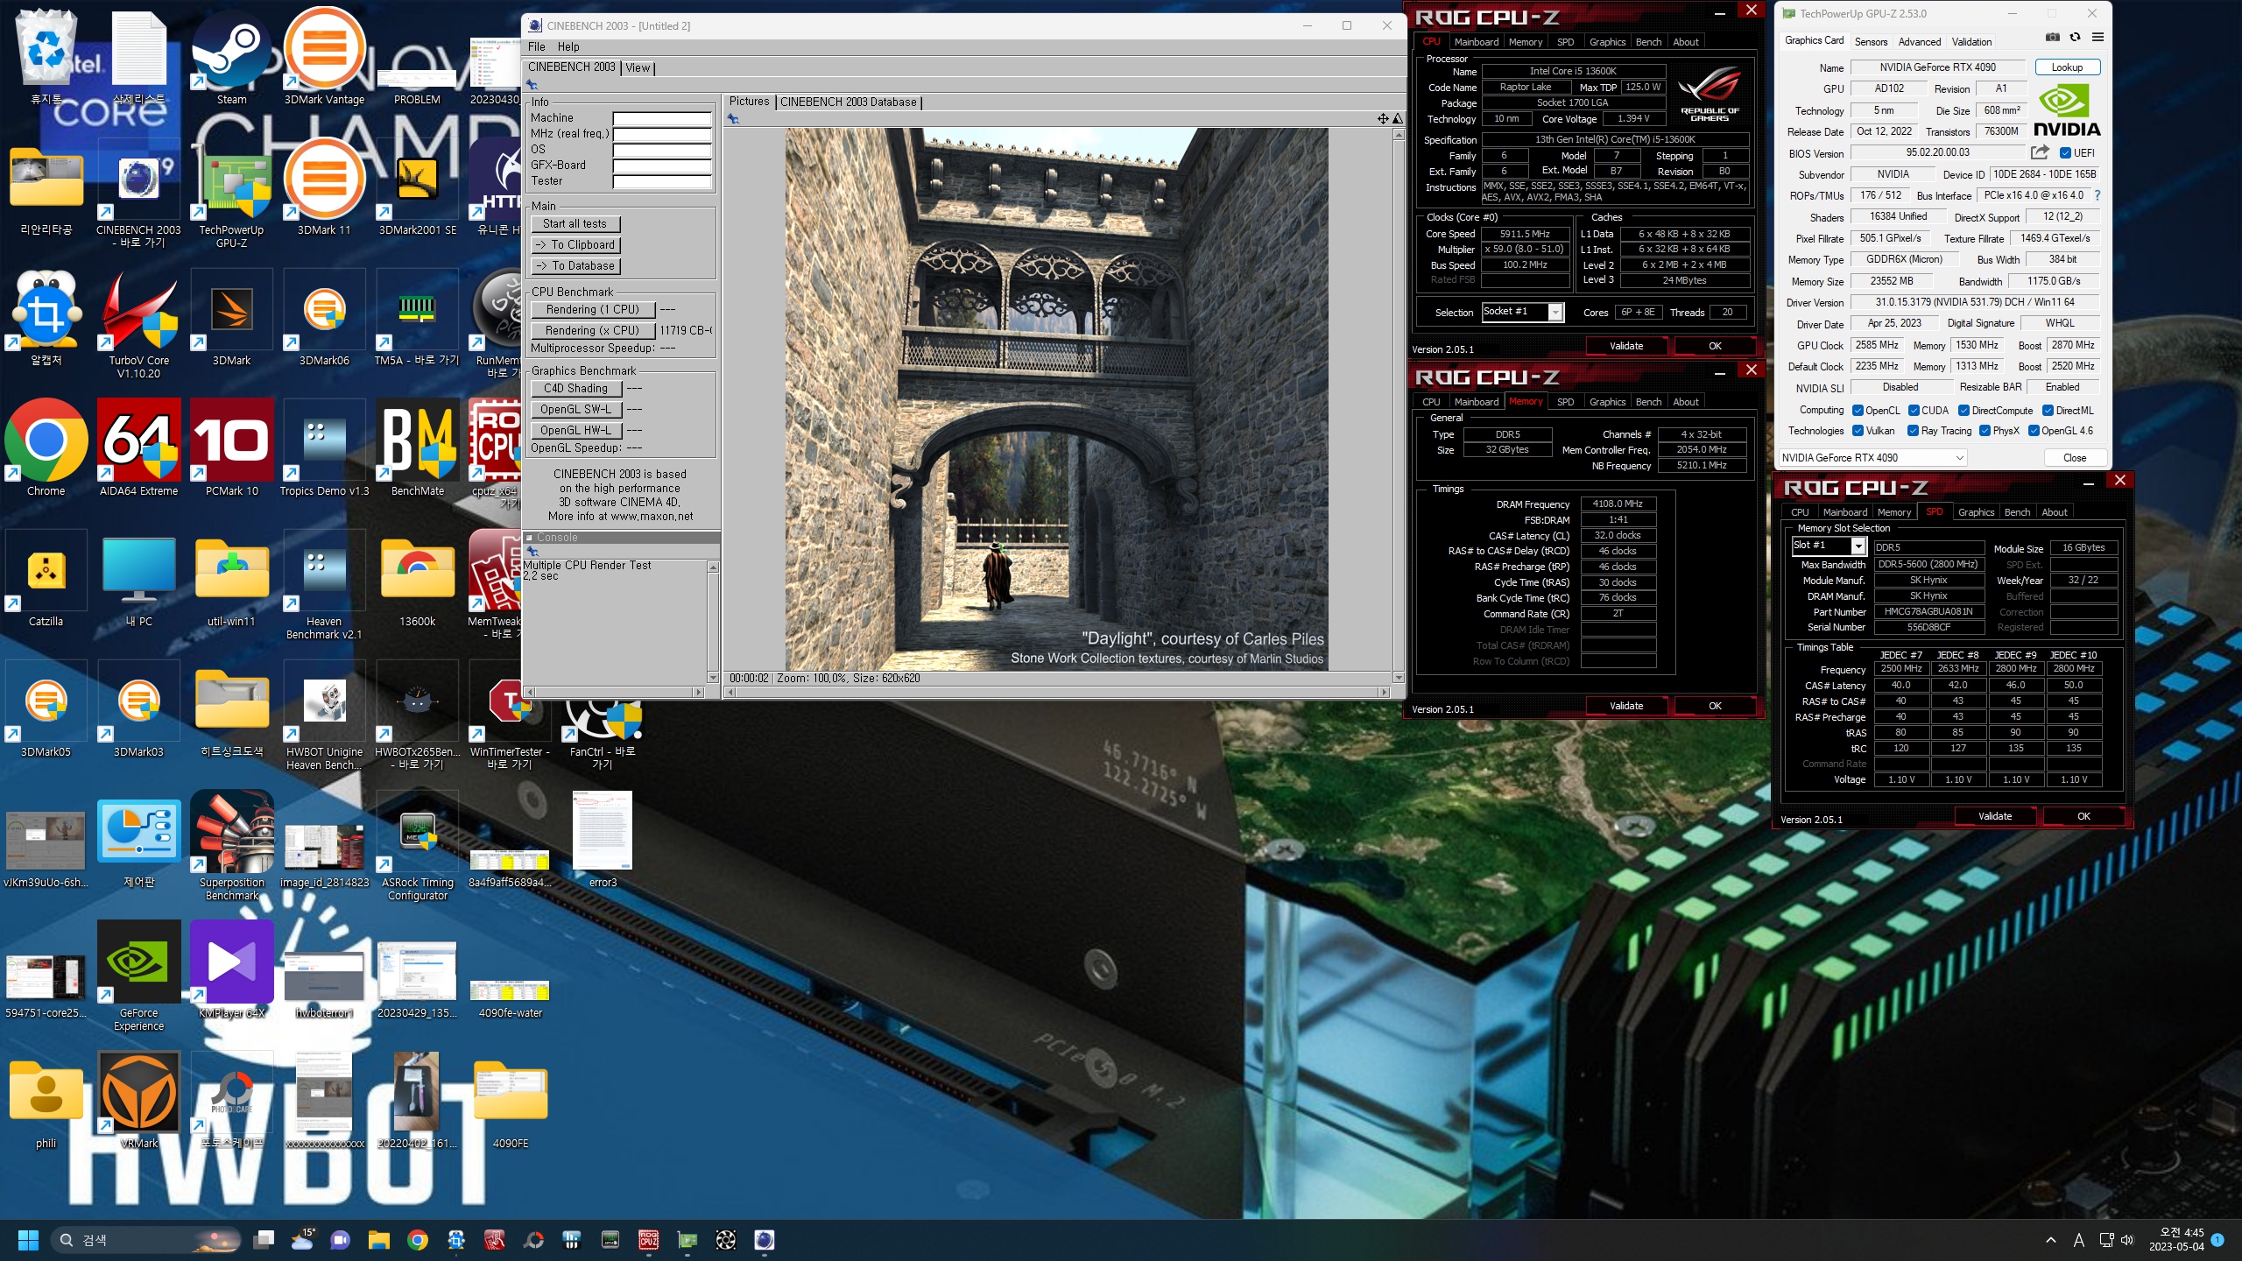Screen dimensions: 2242x1261
Task: Expand NVIDIA GeForce RTX 4090 GPU dropdown
Action: 1872,458
